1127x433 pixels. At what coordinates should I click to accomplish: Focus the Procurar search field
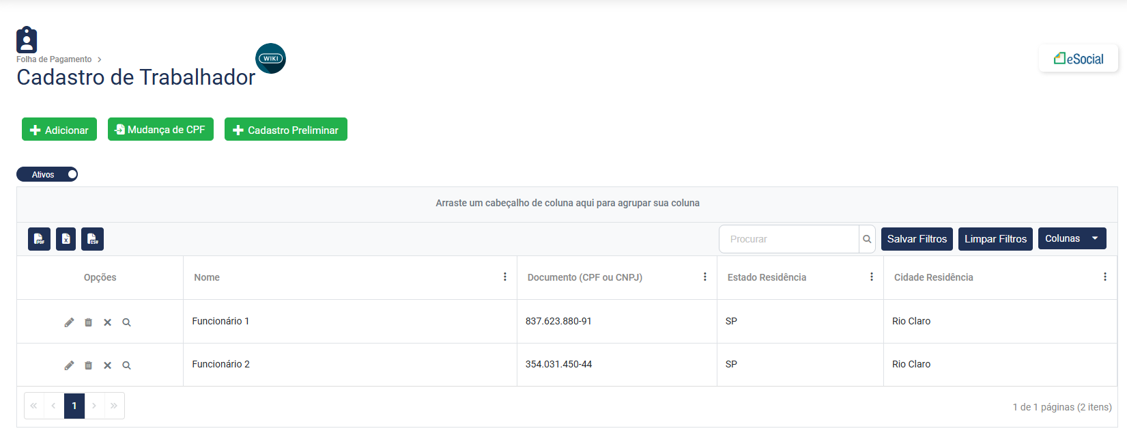[x=789, y=239]
